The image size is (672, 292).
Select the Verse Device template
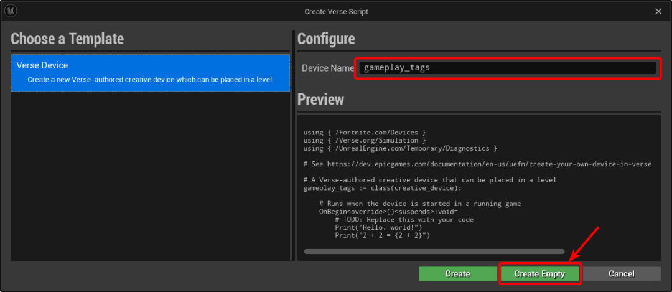[151, 72]
